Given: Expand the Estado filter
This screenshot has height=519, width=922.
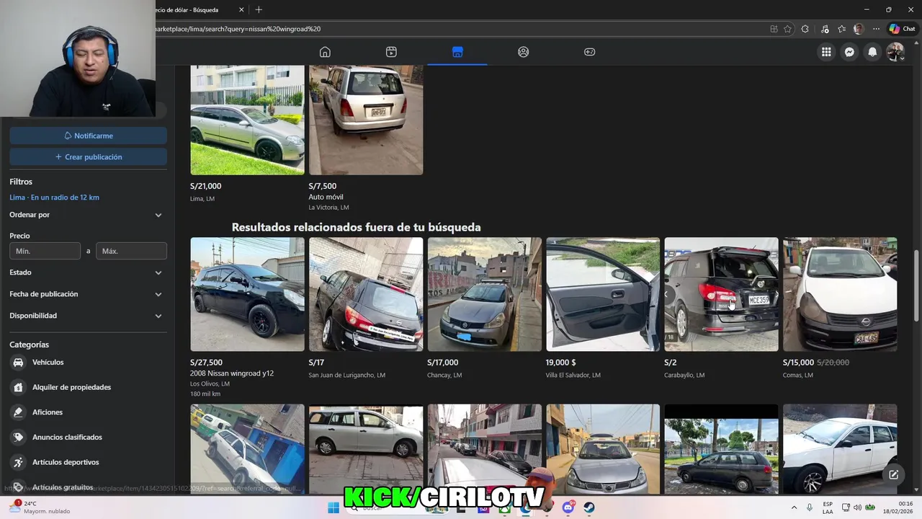Looking at the screenshot, I should click(x=88, y=272).
